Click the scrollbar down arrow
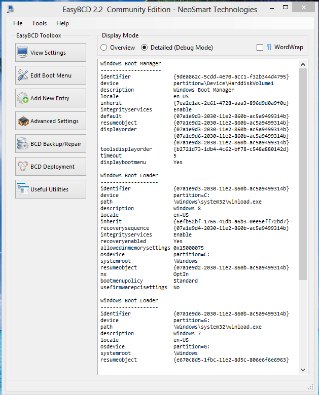This screenshot has height=395, width=319. click(x=303, y=370)
